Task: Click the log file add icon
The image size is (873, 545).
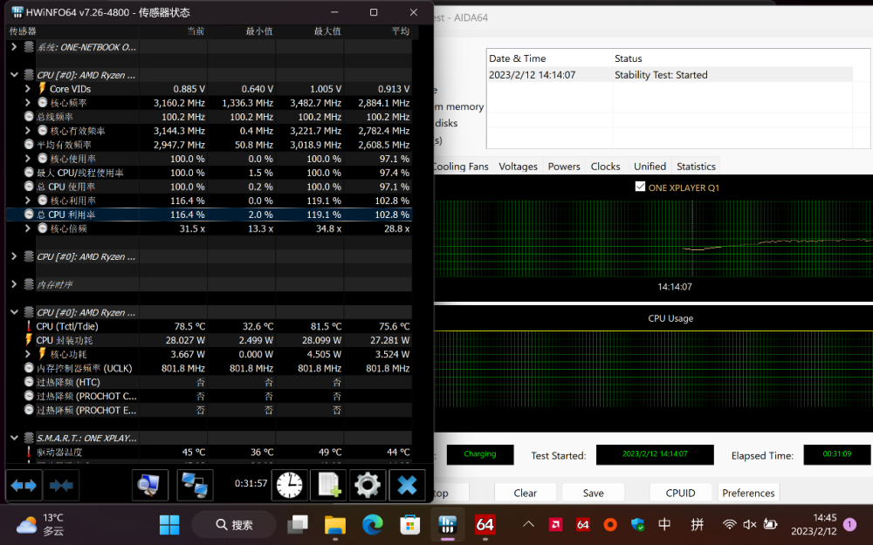Action: click(x=328, y=485)
